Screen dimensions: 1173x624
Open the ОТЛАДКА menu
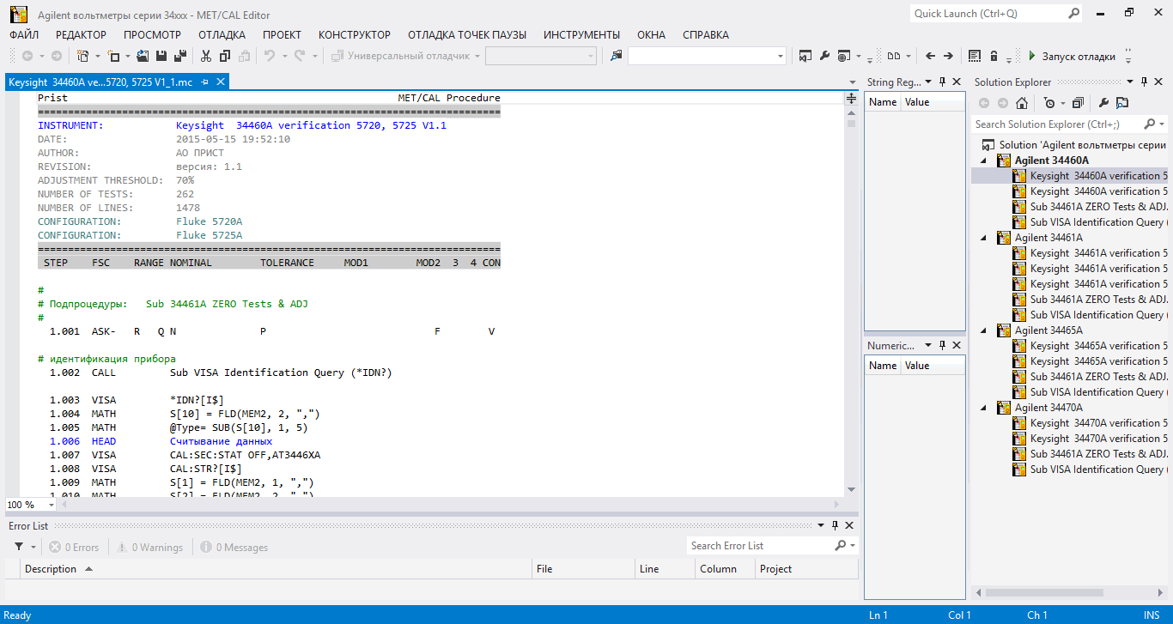[x=222, y=34]
